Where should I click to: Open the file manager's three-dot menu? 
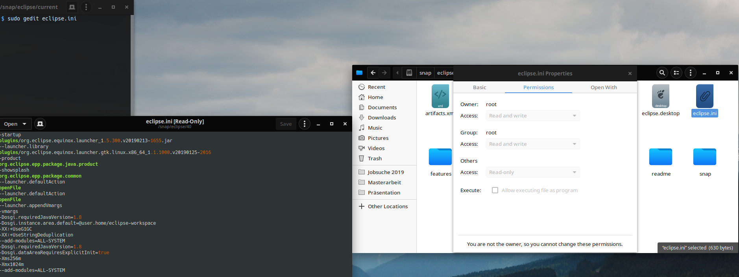pyautogui.click(x=691, y=73)
